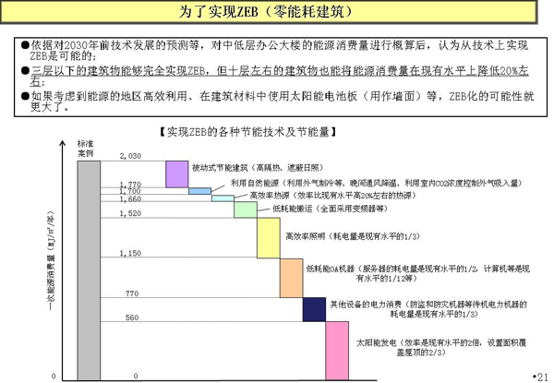Click the 770 value label
This screenshot has width=554, height=383.
point(132,293)
